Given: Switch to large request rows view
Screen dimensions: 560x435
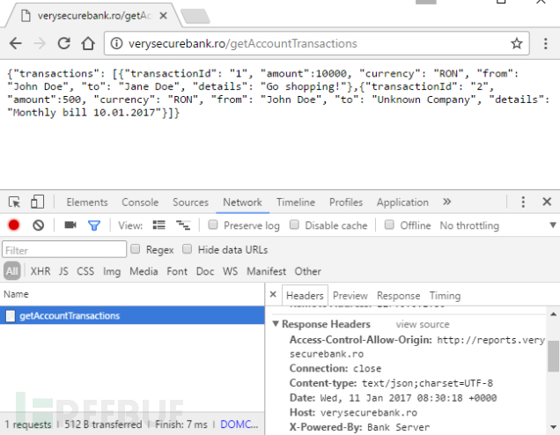Looking at the screenshot, I should (x=158, y=225).
